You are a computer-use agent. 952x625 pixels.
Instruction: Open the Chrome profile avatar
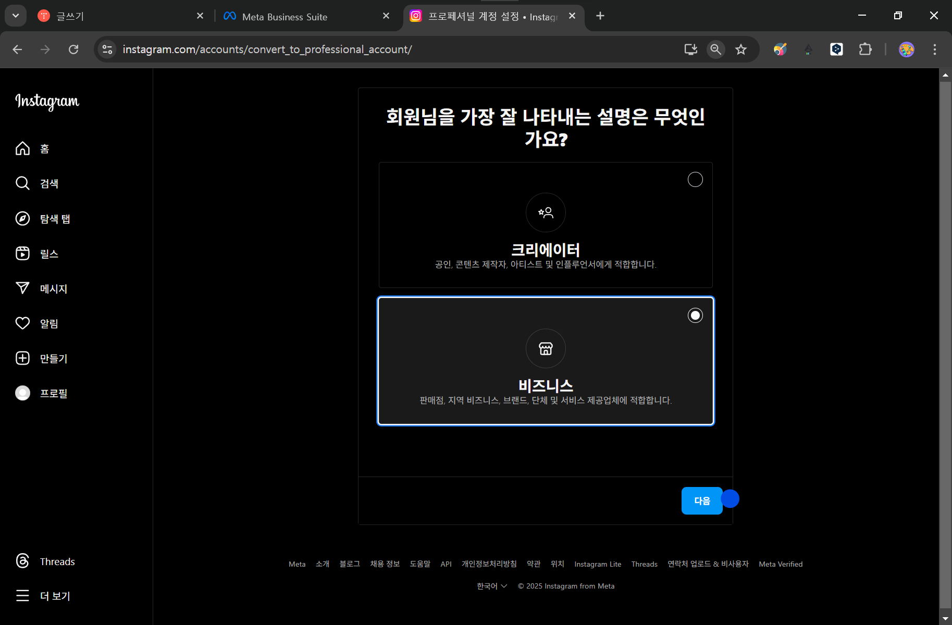(x=907, y=49)
